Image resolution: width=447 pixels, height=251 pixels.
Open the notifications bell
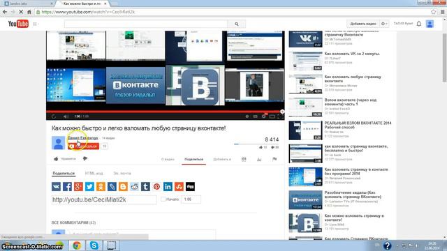pyautogui.click(x=419, y=24)
